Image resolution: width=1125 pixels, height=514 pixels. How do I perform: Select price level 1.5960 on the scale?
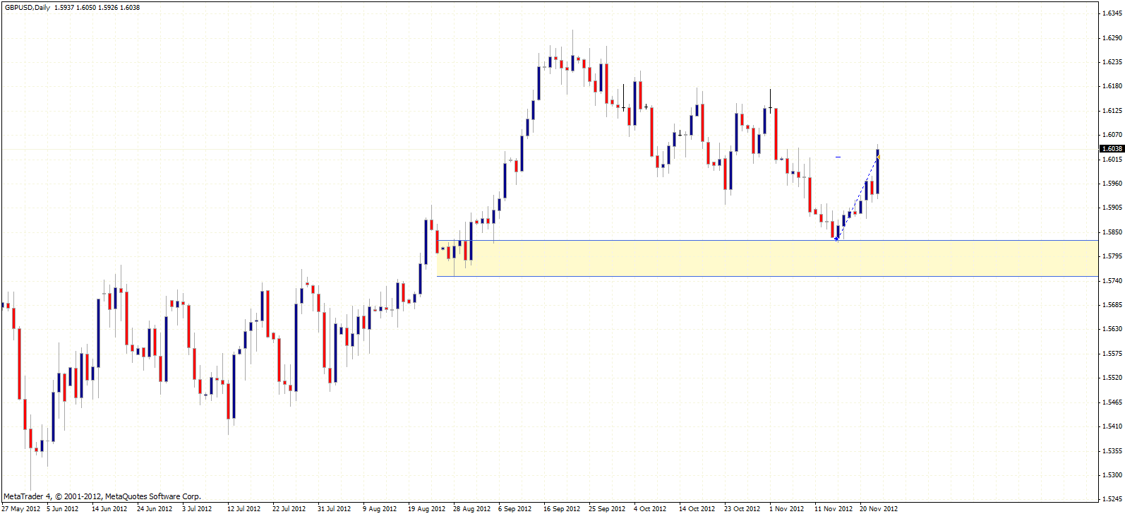coord(1112,184)
